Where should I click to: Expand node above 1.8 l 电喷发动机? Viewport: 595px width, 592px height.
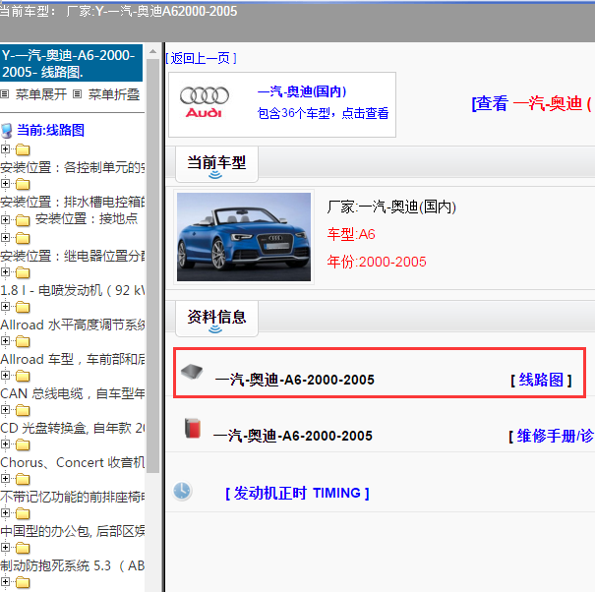click(5, 272)
